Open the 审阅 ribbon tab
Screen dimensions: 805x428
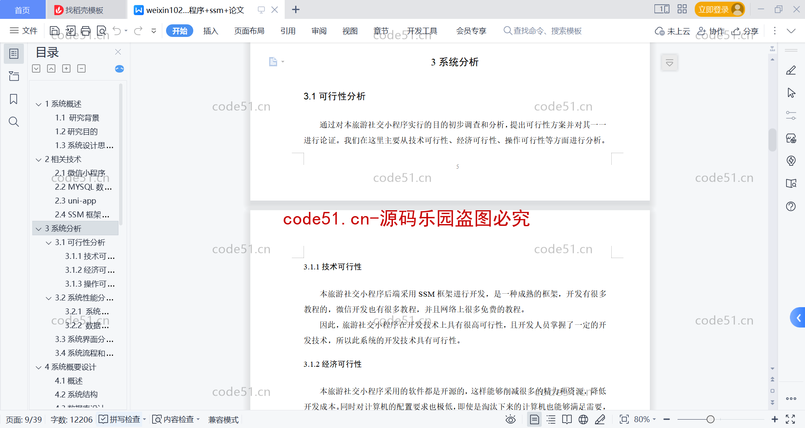point(319,31)
